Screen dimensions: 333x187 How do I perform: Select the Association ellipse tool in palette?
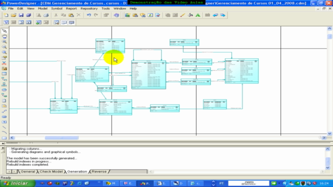4,90
